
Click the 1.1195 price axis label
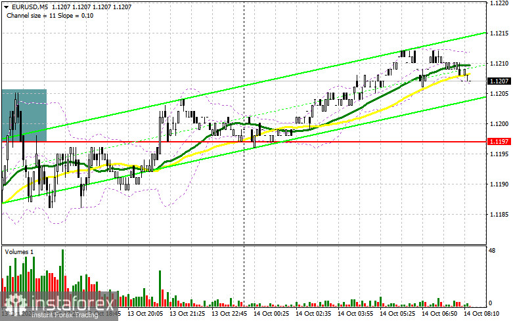tap(499, 154)
